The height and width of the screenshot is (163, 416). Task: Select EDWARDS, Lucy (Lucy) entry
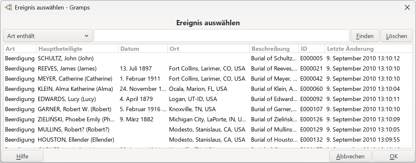[x=208, y=99]
